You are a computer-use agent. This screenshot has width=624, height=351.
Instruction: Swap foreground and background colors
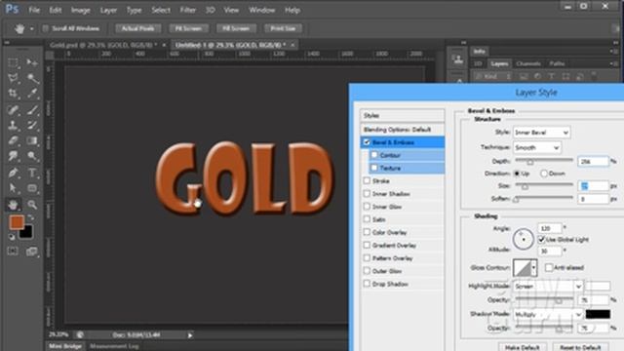click(x=30, y=217)
